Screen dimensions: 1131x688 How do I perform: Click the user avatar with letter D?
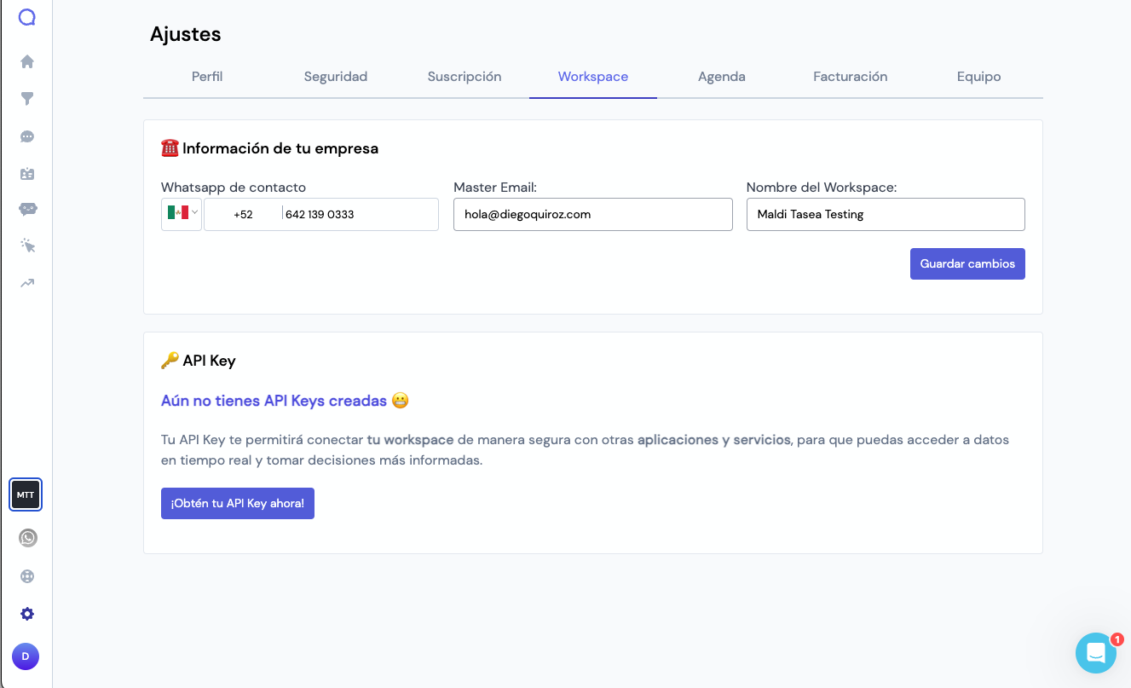pos(26,656)
